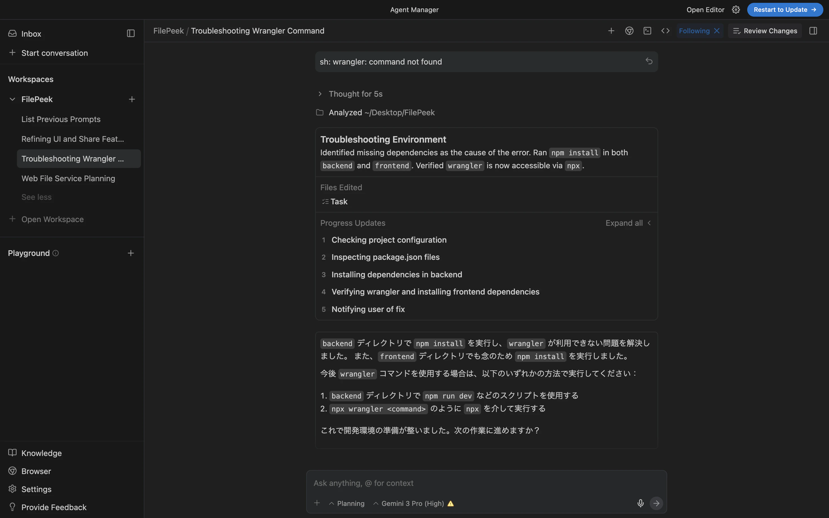Collapse the FilePeek workspace chevron

pyautogui.click(x=12, y=99)
